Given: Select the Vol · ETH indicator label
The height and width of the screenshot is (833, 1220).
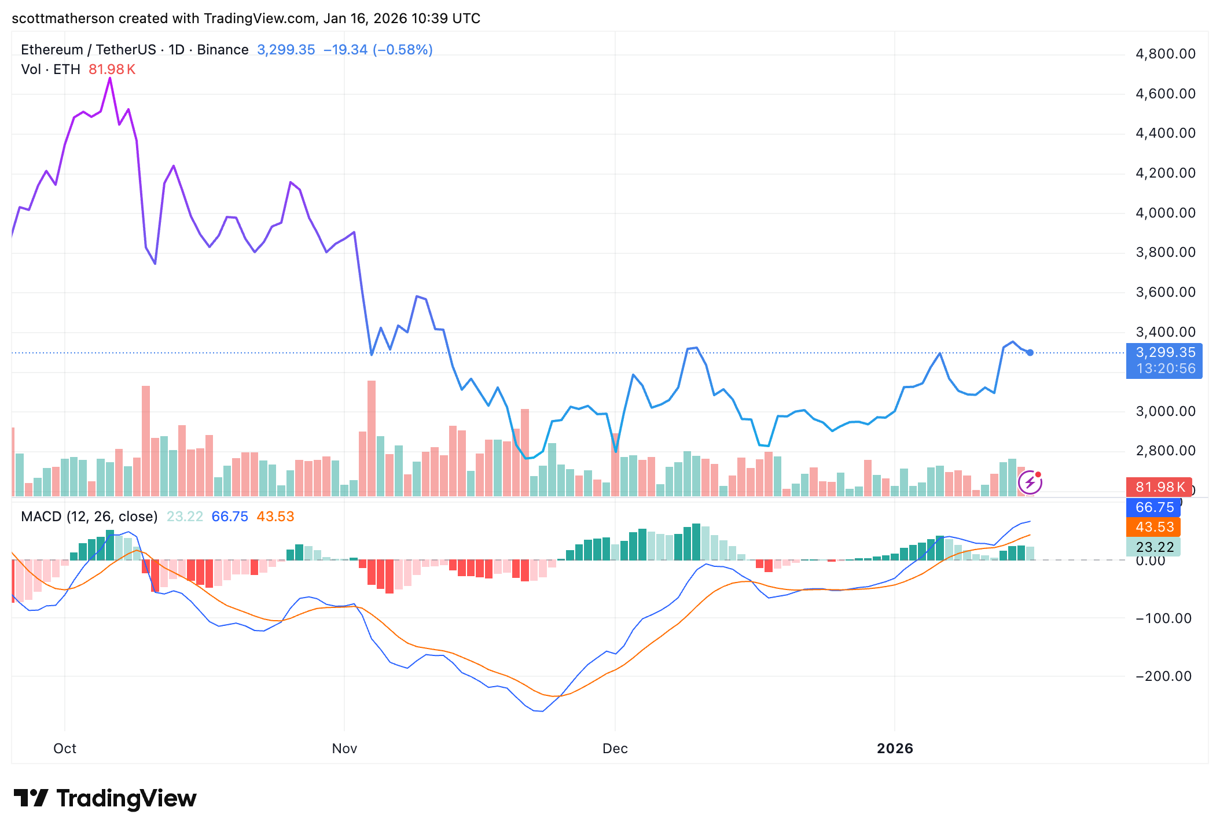Looking at the screenshot, I should point(51,68).
